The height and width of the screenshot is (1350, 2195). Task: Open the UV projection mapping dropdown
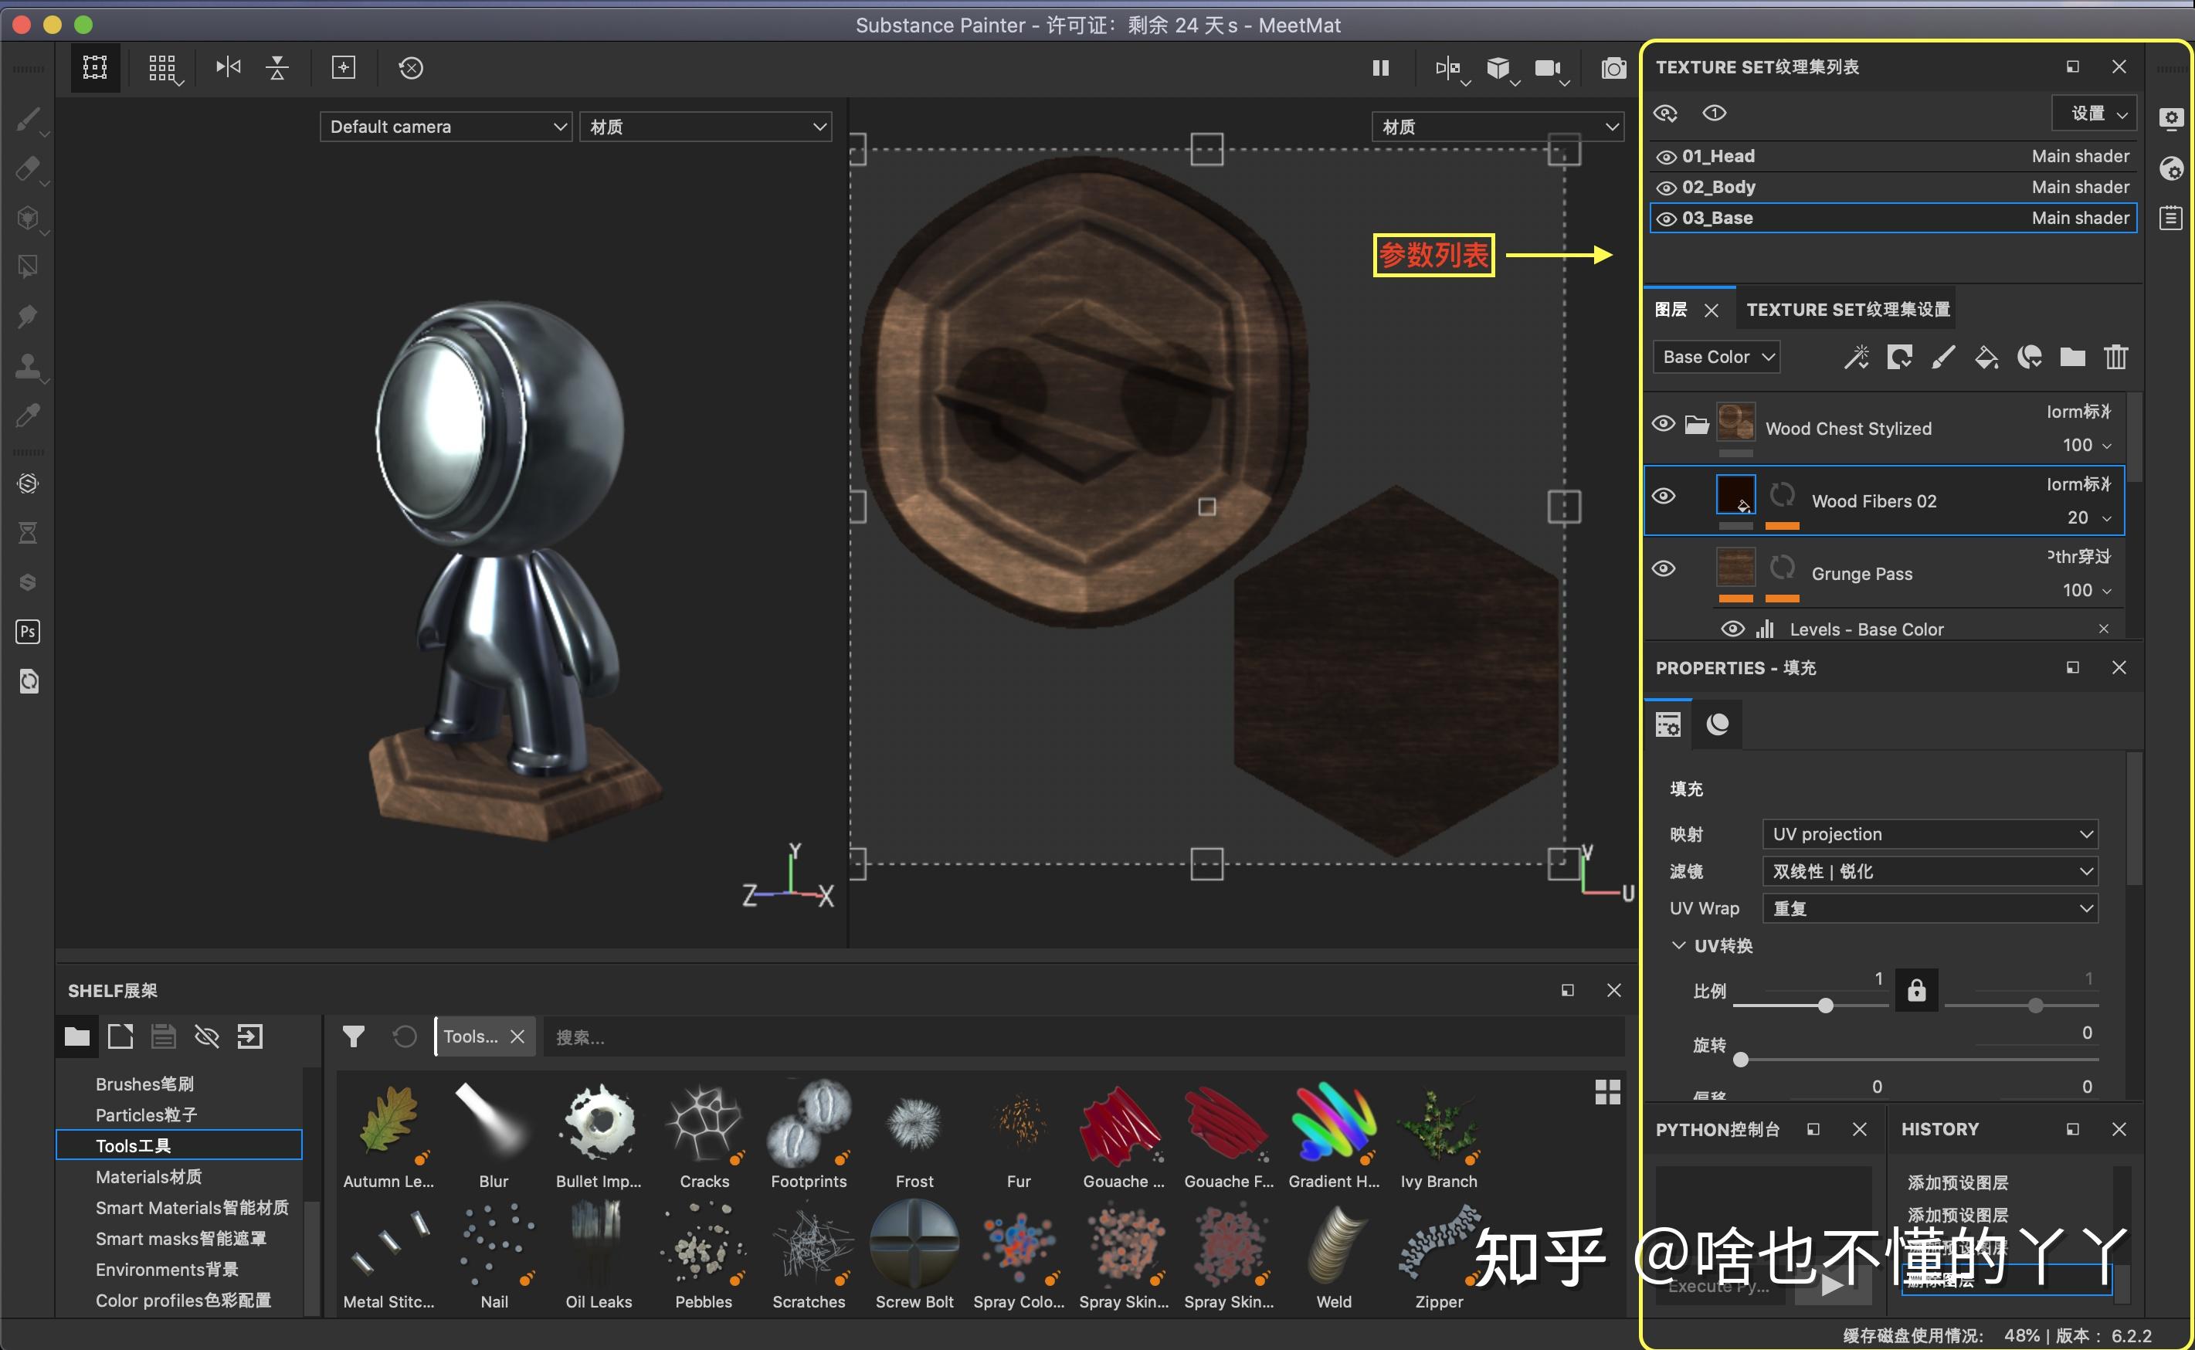point(1928,833)
